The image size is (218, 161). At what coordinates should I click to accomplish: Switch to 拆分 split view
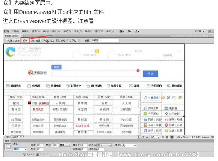pos(17,41)
